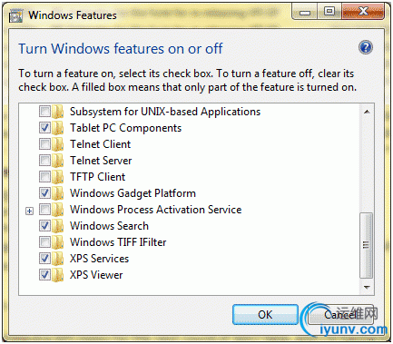Click the vertical scrollbar thumb
This screenshot has height=344, width=393.
click(x=366, y=245)
